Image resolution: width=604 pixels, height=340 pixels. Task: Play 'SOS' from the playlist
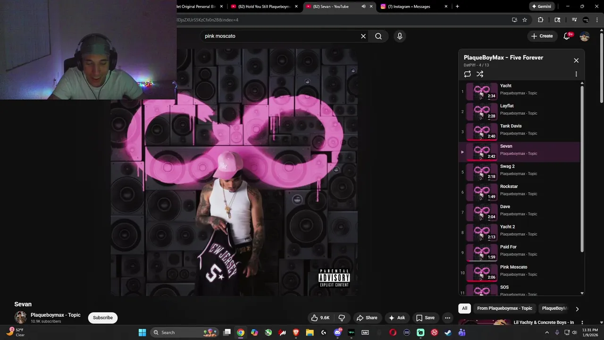coord(519,290)
